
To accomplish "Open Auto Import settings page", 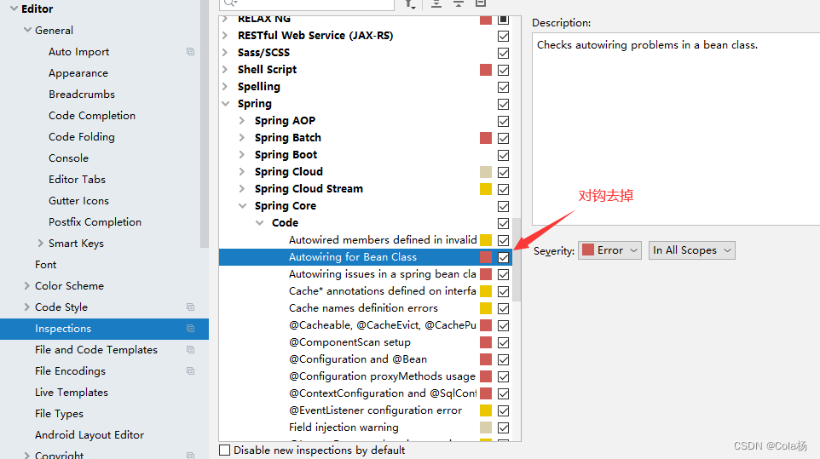I will coord(79,52).
